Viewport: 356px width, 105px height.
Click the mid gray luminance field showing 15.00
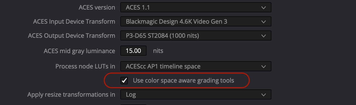click(x=133, y=51)
